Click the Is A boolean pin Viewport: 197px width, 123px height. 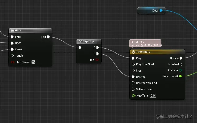(x=97, y=60)
